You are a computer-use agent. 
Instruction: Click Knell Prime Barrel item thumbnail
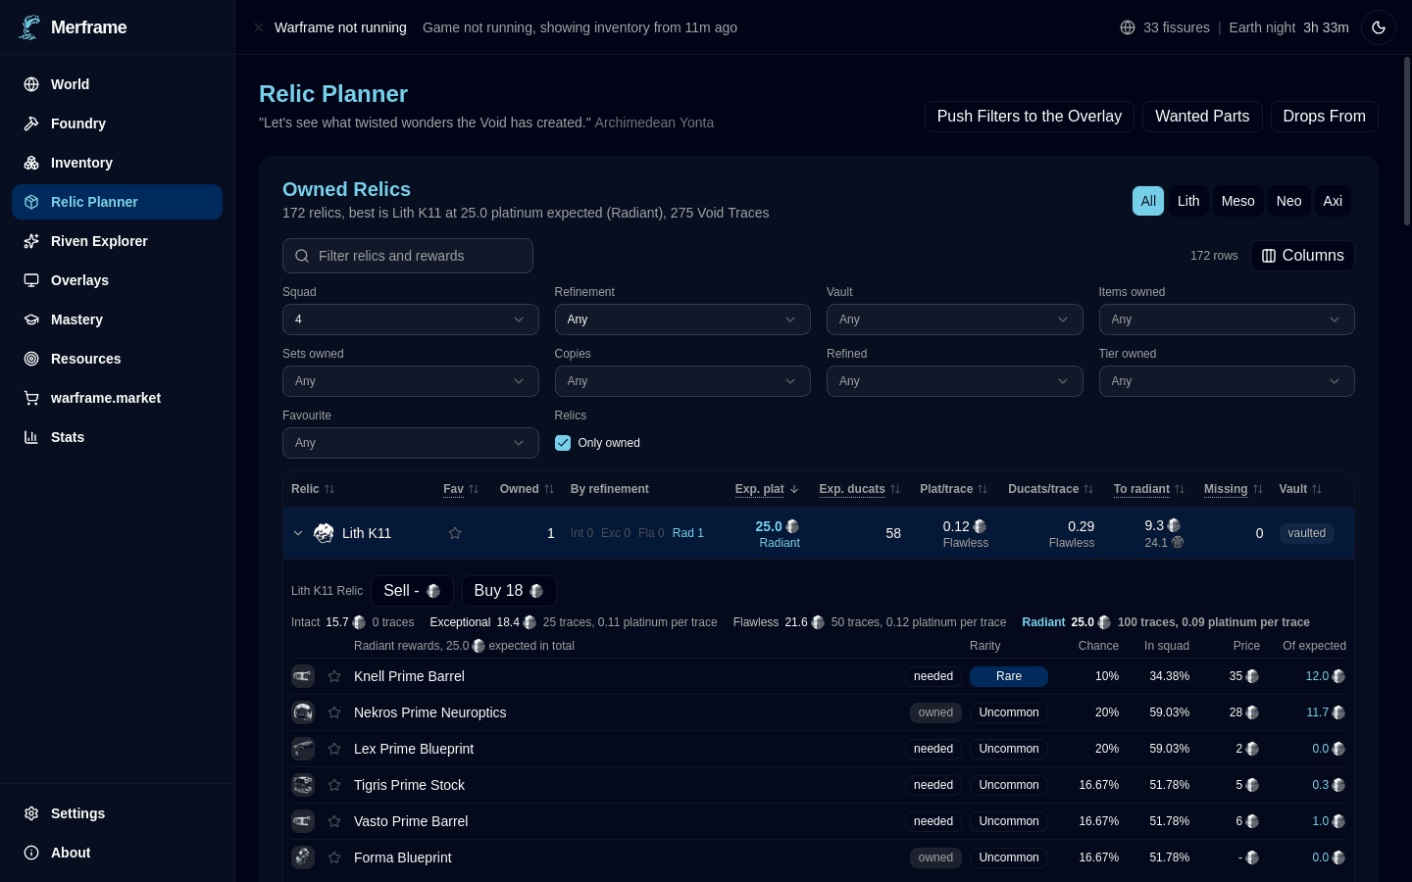coord(303,676)
